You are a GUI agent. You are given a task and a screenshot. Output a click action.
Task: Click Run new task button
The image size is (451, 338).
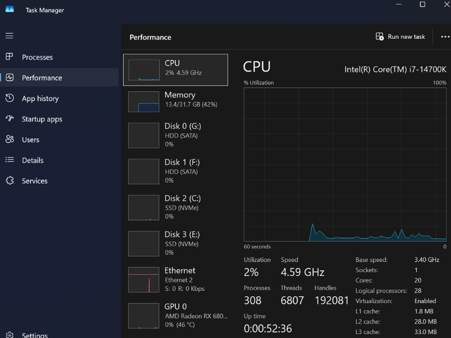click(401, 37)
